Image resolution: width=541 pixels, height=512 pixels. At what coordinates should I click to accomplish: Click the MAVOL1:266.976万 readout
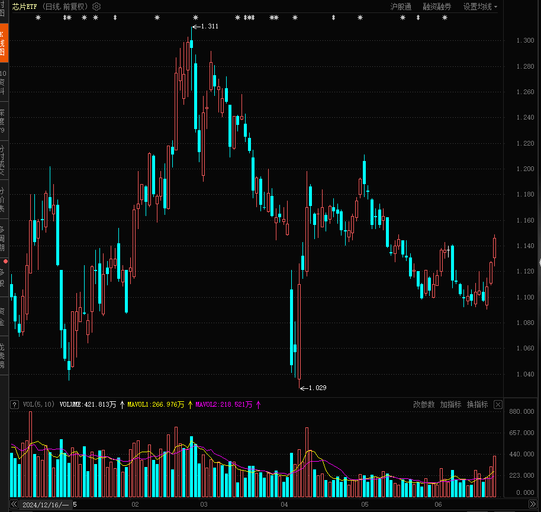tap(156, 404)
